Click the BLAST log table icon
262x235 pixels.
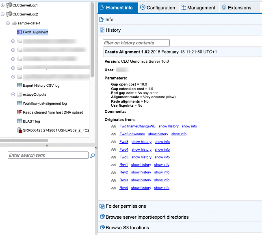click(19, 121)
